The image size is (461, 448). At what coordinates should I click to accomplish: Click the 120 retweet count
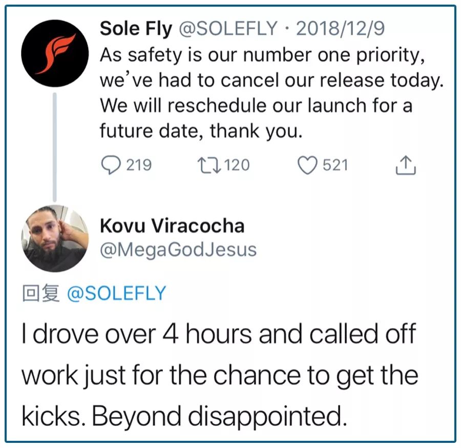pyautogui.click(x=236, y=165)
